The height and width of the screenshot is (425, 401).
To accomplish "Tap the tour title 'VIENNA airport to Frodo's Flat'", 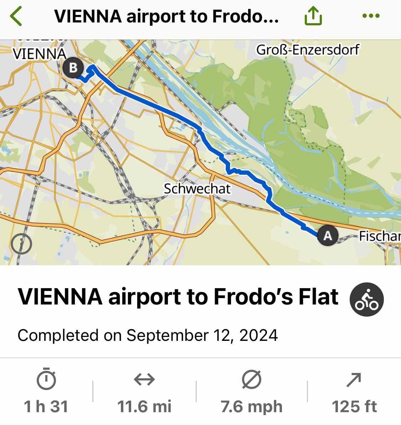I will pyautogui.click(x=178, y=297).
